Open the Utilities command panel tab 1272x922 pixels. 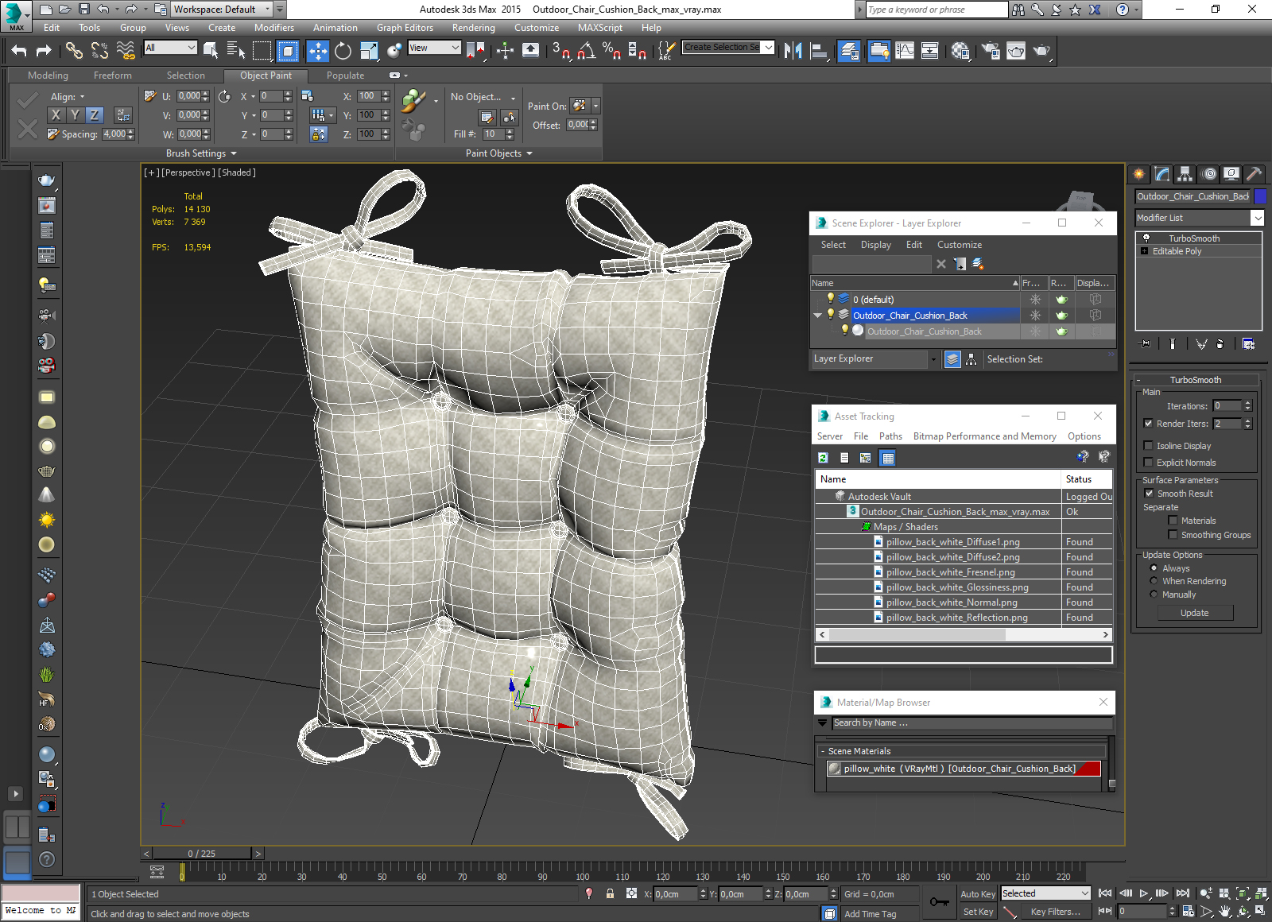point(1255,173)
